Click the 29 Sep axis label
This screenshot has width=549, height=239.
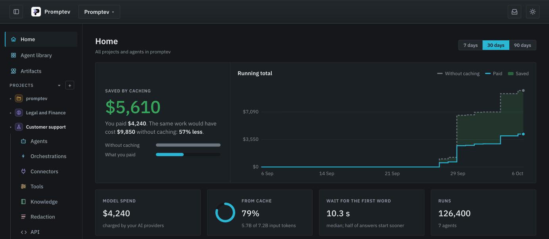pyautogui.click(x=458, y=174)
